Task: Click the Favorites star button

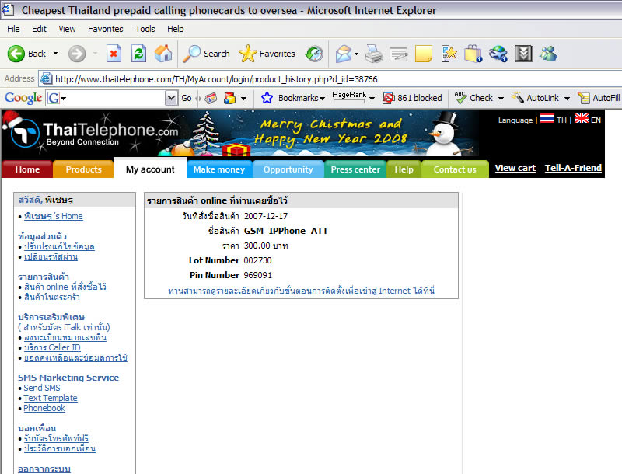Action: (267, 54)
